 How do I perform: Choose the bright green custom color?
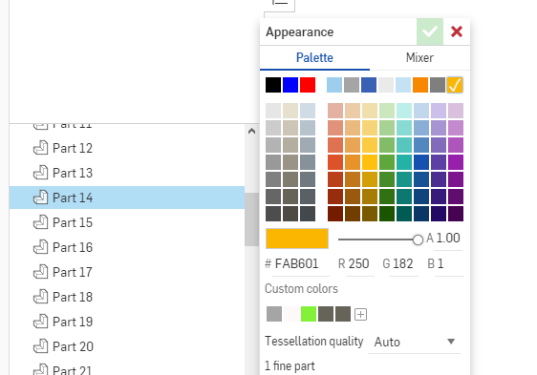click(x=309, y=314)
